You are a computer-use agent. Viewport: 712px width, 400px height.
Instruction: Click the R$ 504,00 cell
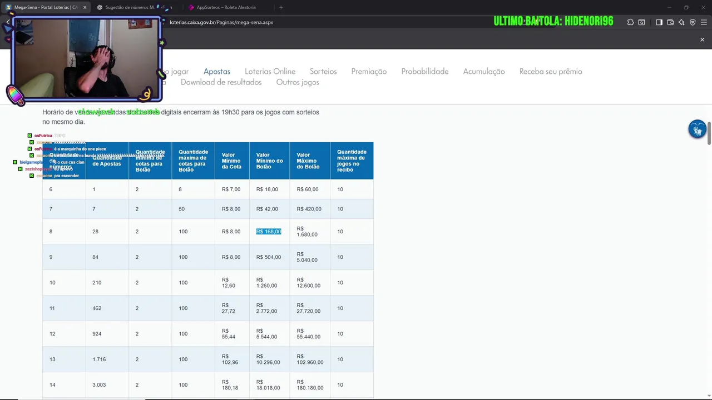tap(269, 257)
